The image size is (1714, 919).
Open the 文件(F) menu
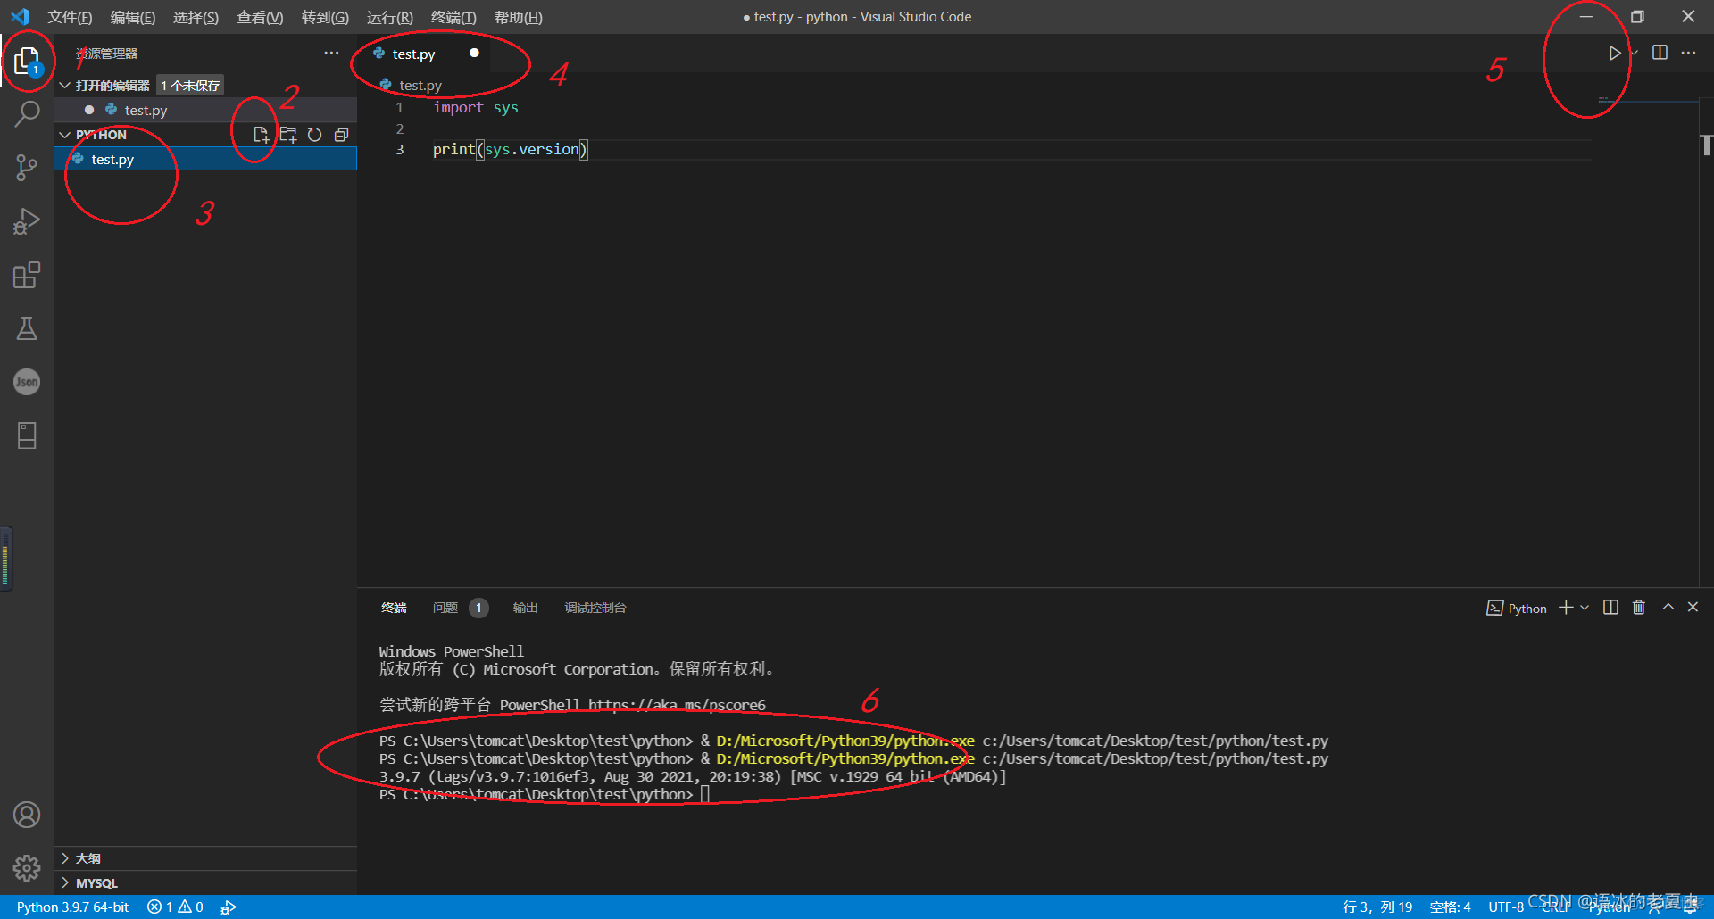(70, 17)
